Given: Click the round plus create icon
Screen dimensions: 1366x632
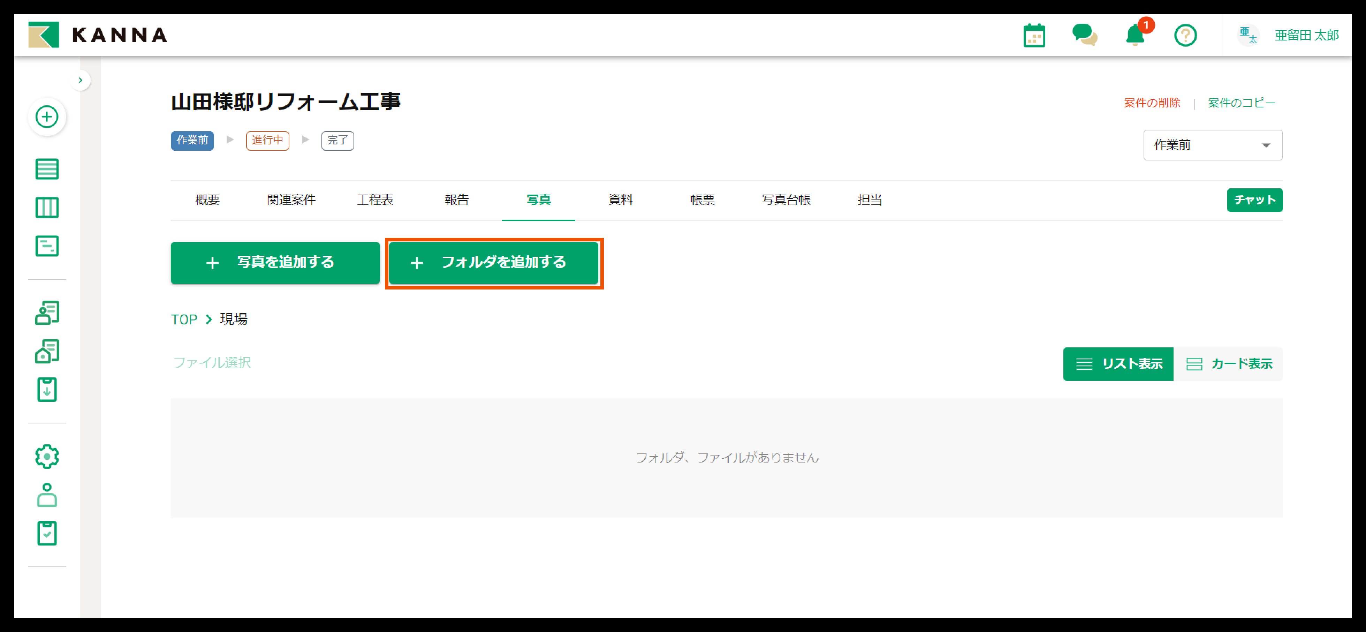Looking at the screenshot, I should click(x=47, y=117).
